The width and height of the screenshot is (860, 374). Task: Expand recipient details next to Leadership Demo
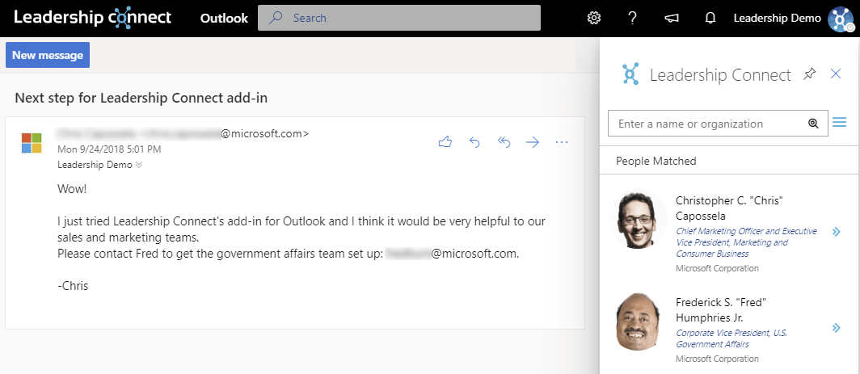click(x=139, y=165)
